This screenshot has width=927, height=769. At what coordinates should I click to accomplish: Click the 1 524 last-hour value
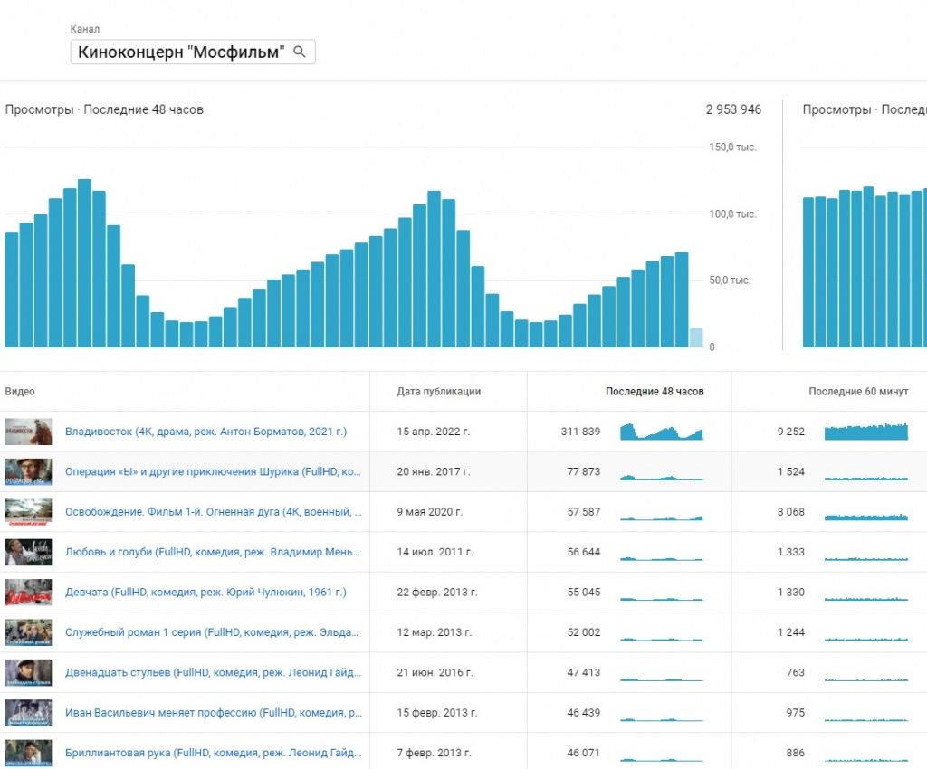pyautogui.click(x=791, y=472)
